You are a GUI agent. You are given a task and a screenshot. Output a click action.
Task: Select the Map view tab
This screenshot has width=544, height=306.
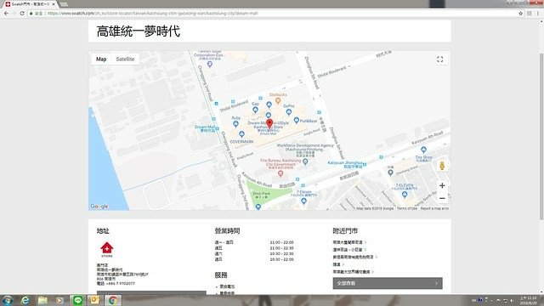(101, 59)
